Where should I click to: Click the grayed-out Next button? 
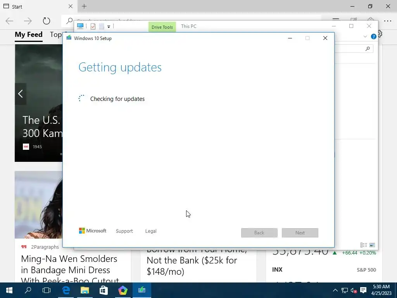[x=300, y=233]
